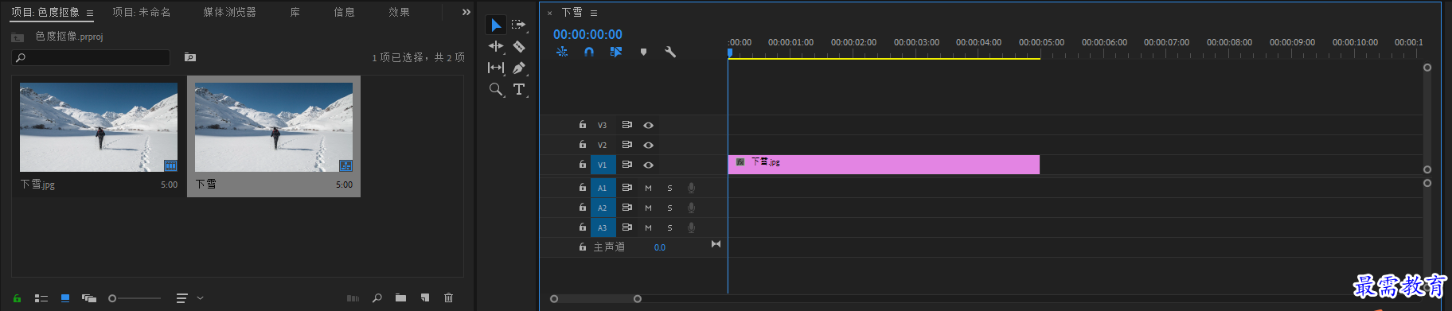
Task: Open sort icons menu button
Action: tap(182, 298)
